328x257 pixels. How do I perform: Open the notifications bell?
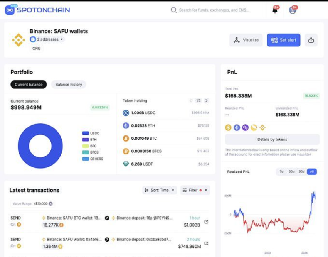pos(275,10)
